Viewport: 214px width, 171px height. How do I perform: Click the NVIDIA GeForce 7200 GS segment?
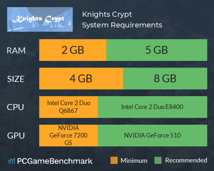pyautogui.click(x=68, y=135)
